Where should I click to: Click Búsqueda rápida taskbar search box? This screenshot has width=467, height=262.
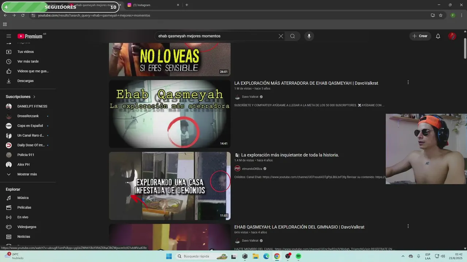pos(201,256)
